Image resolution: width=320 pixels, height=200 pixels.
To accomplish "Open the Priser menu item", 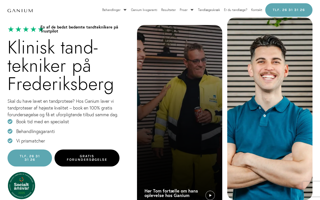I will pos(183,10).
